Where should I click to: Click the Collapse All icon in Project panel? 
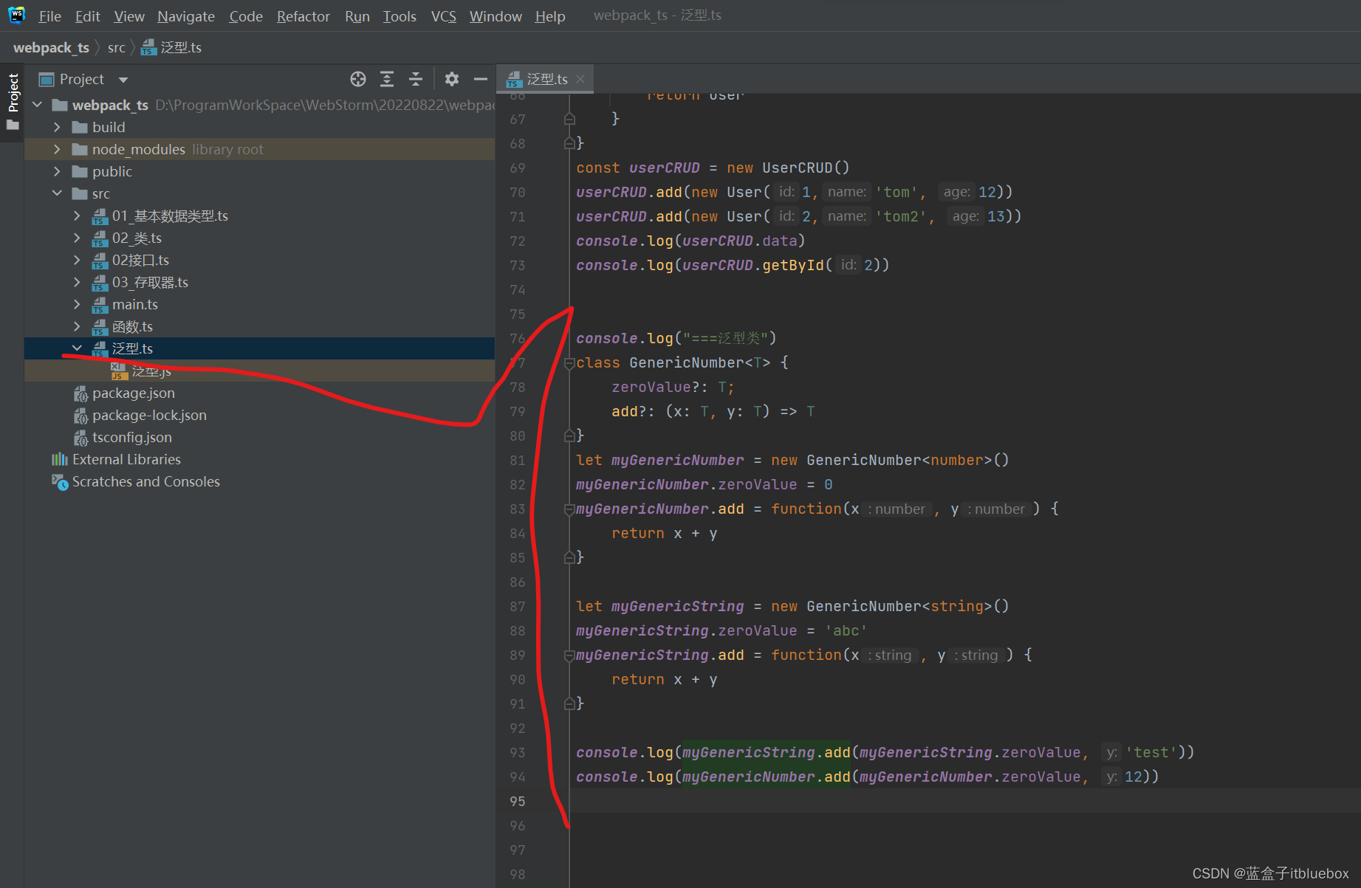click(x=416, y=79)
